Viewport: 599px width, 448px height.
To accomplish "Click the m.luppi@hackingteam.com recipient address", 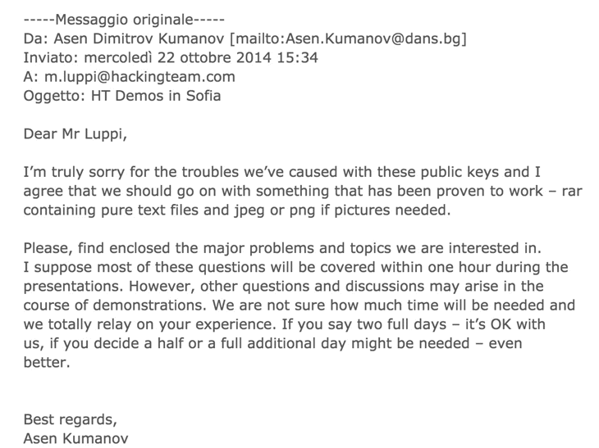I will (x=139, y=77).
